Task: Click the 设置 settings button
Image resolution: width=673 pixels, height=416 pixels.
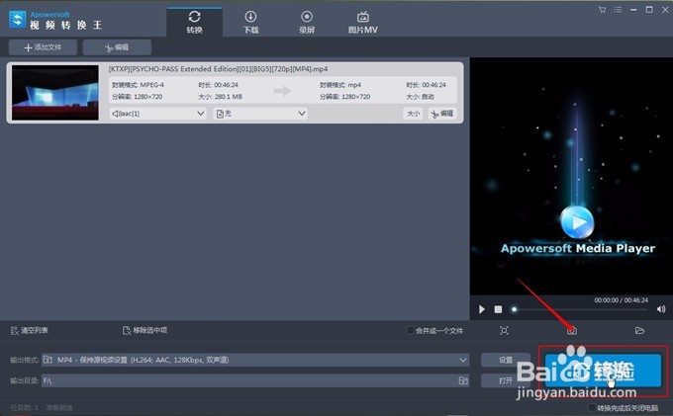Action: [506, 360]
